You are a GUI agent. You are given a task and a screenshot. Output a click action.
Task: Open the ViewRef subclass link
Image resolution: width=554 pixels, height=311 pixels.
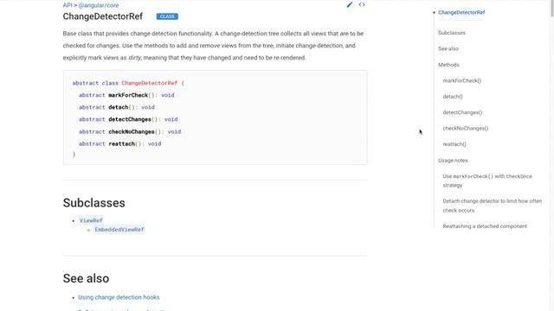point(91,220)
